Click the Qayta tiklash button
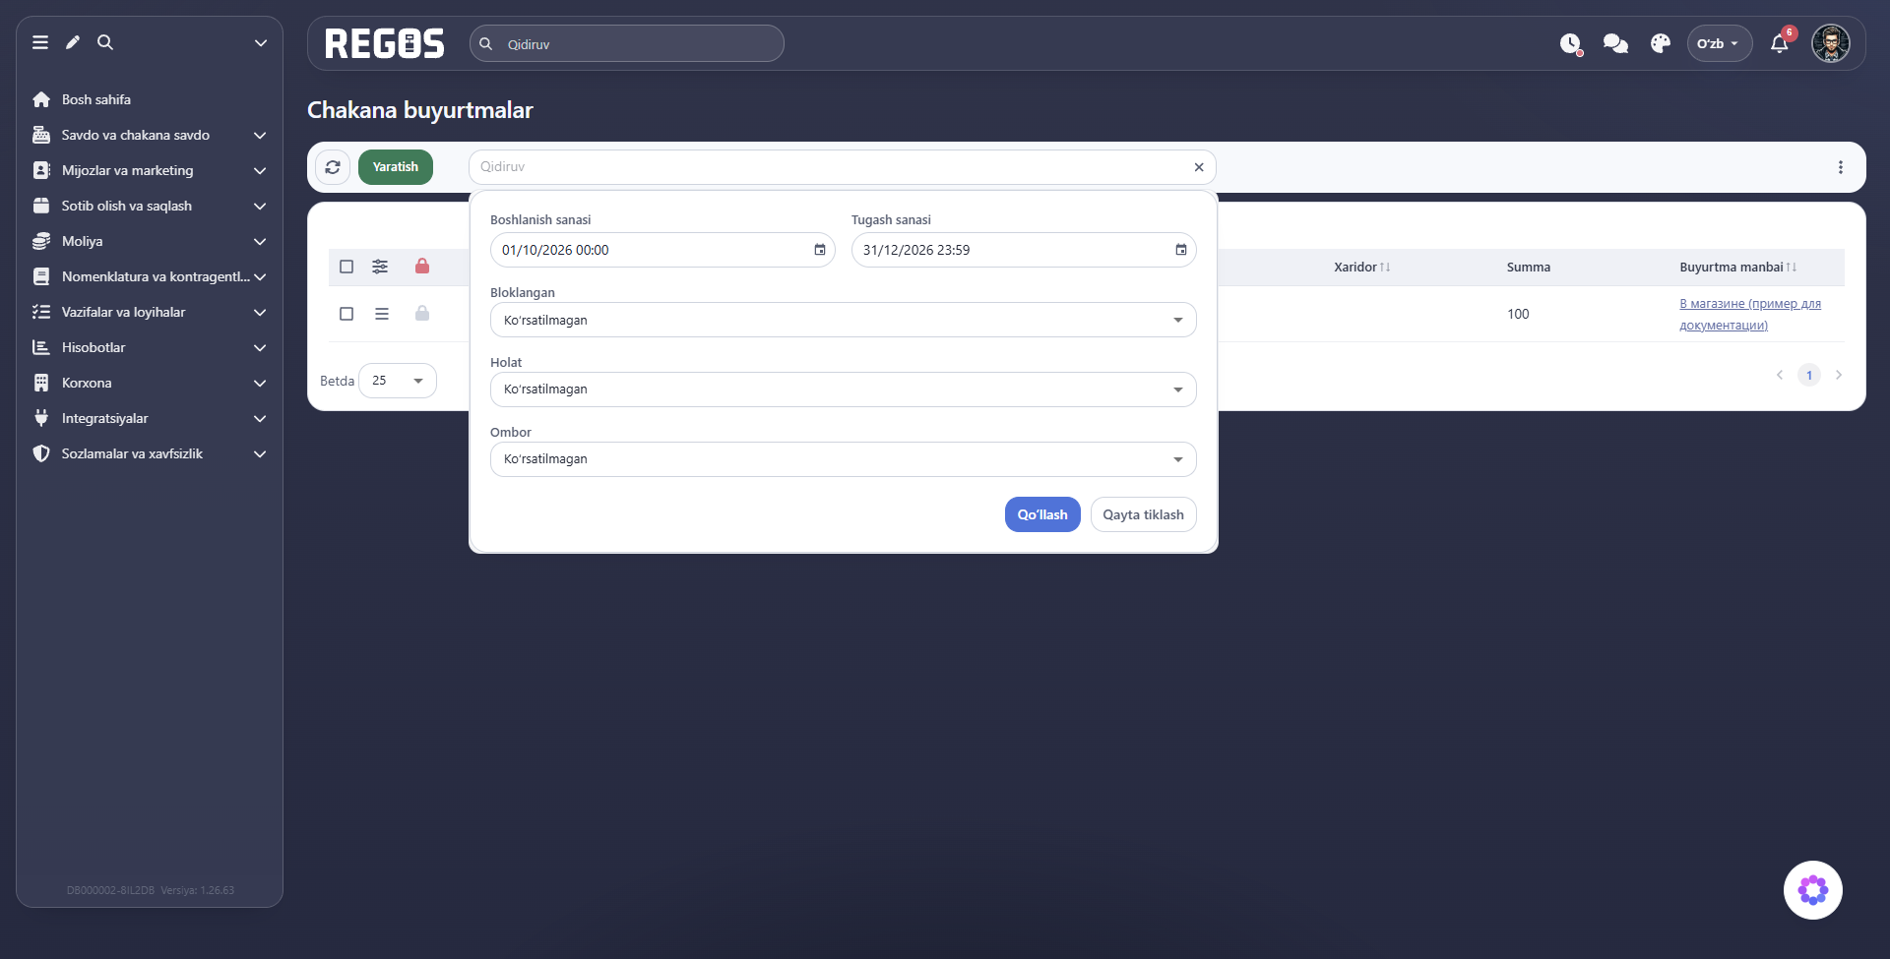 [1143, 514]
